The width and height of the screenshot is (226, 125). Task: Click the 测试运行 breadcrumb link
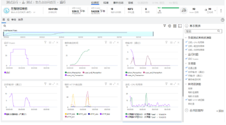coord(12,2)
